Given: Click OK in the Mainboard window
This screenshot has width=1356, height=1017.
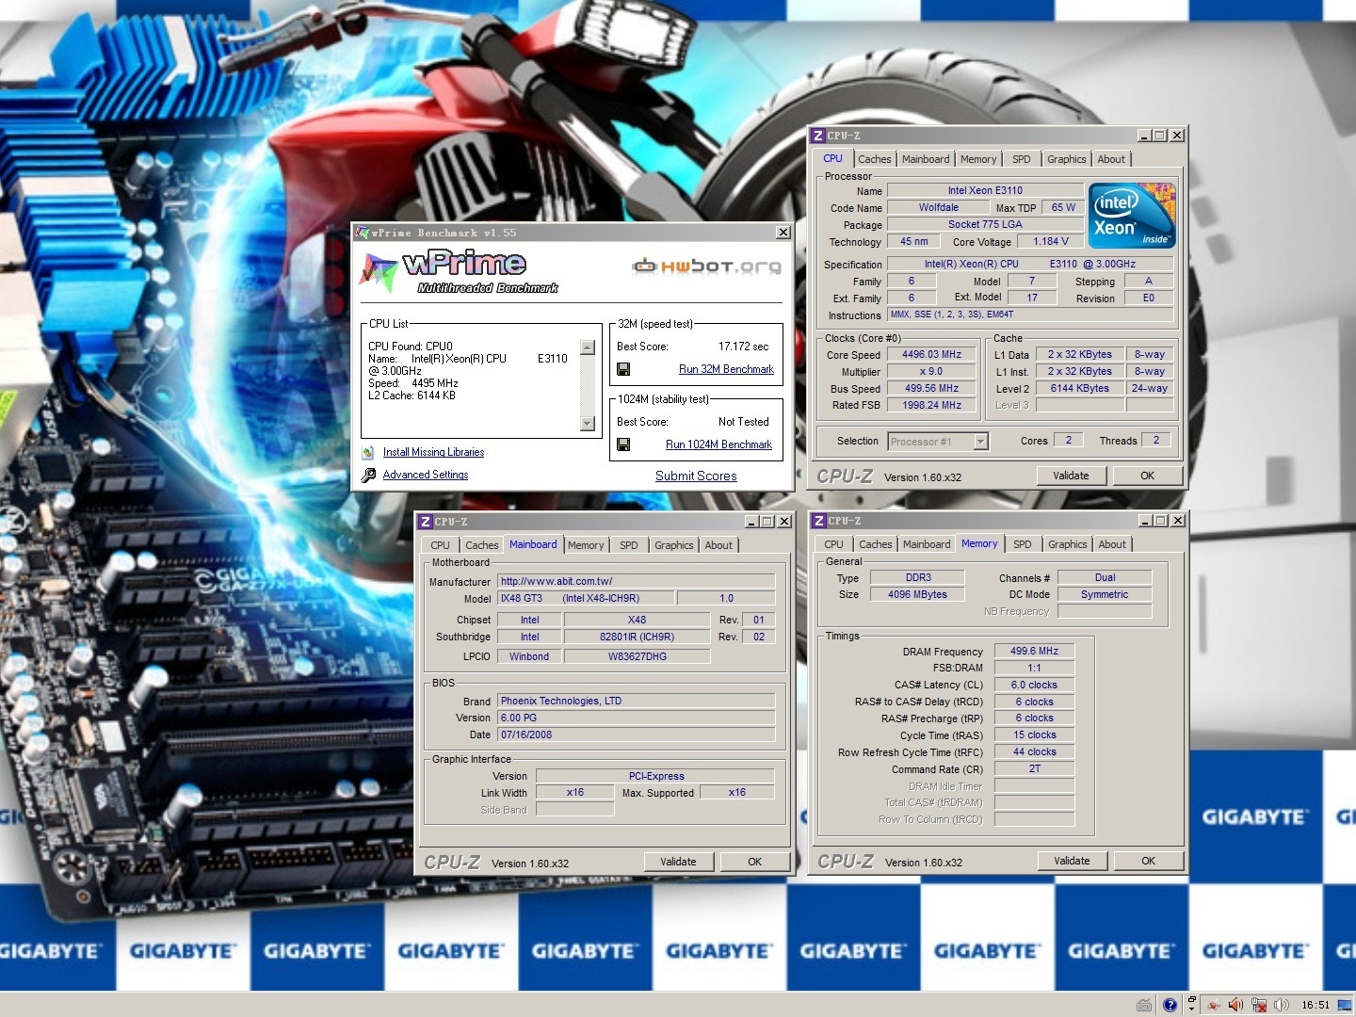Looking at the screenshot, I should (x=754, y=862).
